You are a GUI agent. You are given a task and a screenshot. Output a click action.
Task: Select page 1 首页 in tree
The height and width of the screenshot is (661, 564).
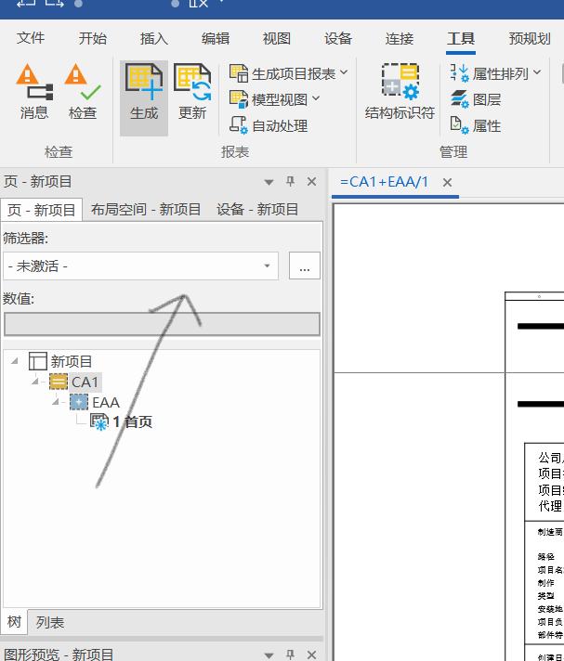132,422
